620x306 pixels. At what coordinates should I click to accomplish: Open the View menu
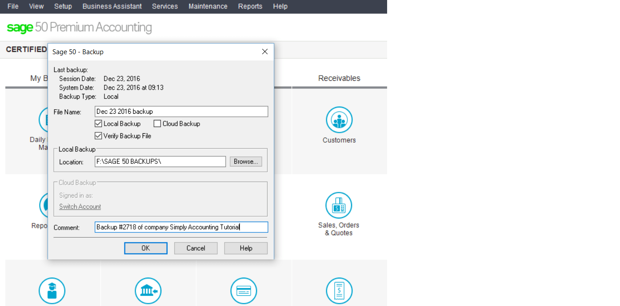coord(36,6)
